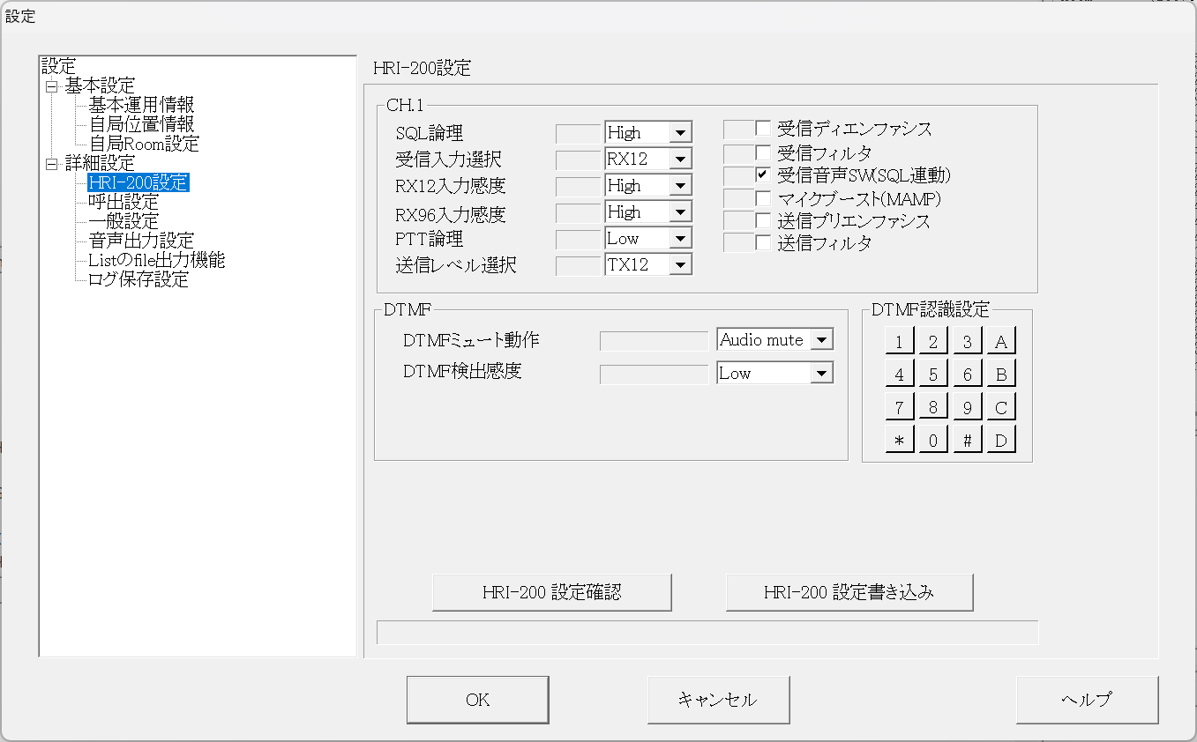Collapse 詳細設定 tree node

pos(51,164)
